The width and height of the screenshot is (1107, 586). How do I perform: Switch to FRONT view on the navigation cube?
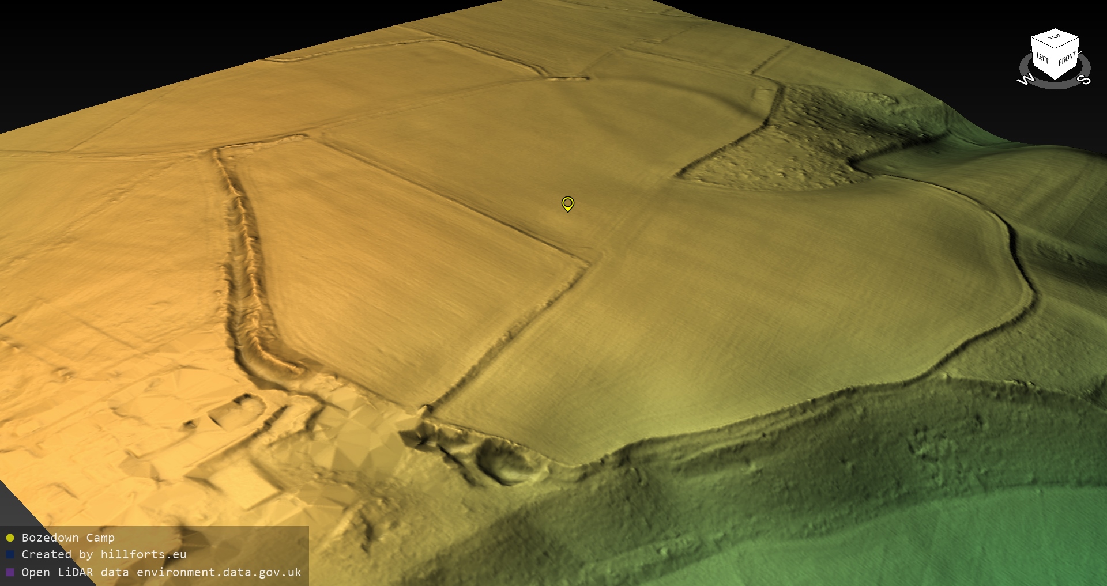(x=1067, y=59)
